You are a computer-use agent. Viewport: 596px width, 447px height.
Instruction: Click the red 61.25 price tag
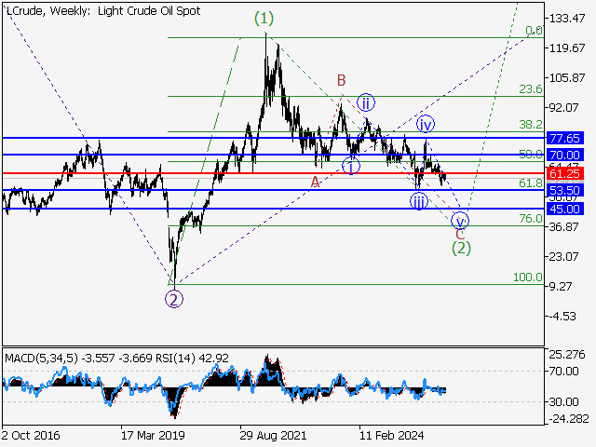[565, 174]
